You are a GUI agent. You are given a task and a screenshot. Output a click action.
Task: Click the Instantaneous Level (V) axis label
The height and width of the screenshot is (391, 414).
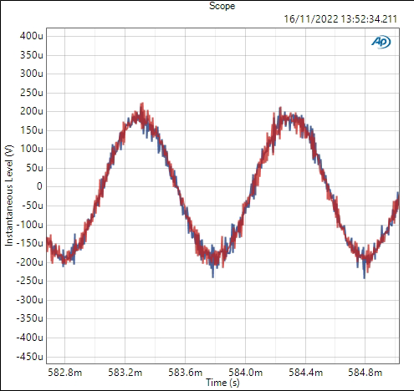coord(9,195)
